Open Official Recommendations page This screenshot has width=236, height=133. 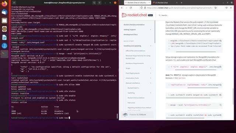[x=135, y=51]
